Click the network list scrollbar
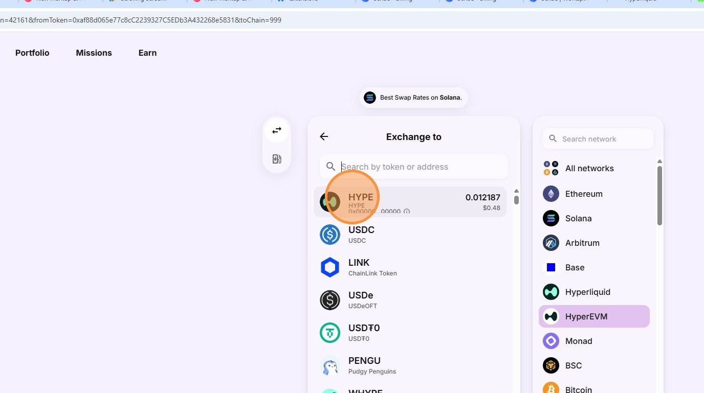The height and width of the screenshot is (393, 704). pos(659,195)
